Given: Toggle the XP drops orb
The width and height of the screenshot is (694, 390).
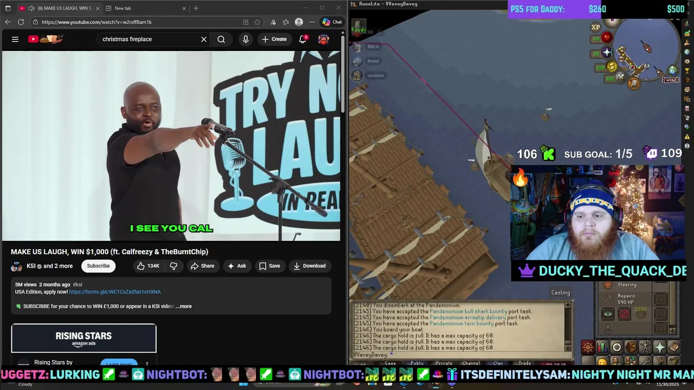Looking at the screenshot, I should pos(595,27).
